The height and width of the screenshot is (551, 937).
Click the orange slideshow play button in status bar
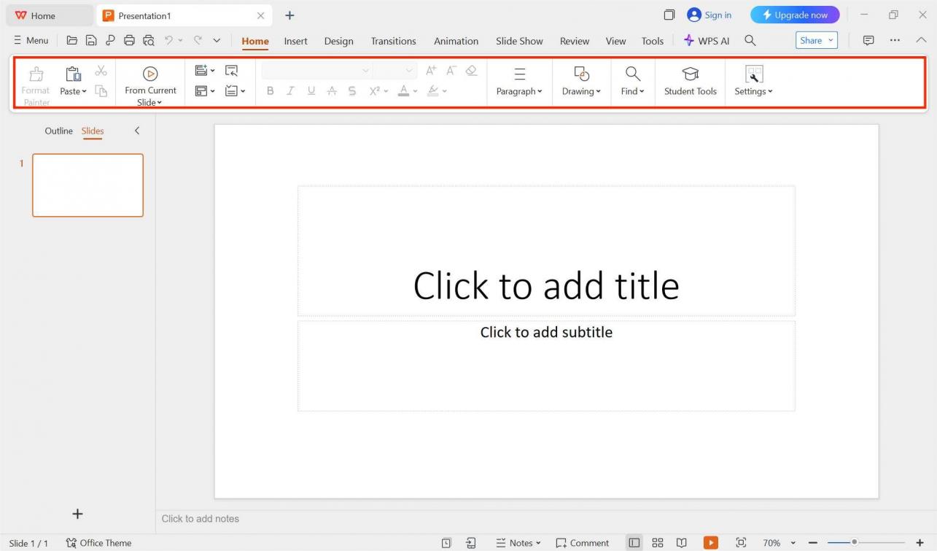(x=710, y=543)
